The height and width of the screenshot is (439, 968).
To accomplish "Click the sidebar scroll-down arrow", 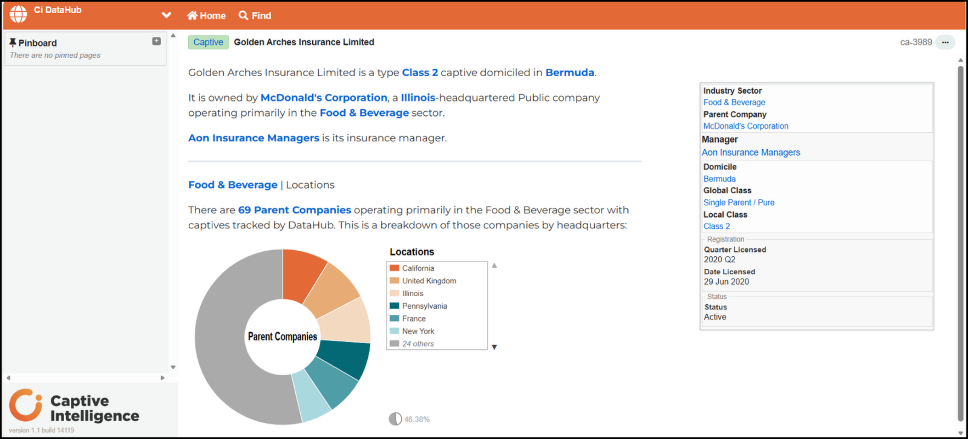I will [173, 367].
